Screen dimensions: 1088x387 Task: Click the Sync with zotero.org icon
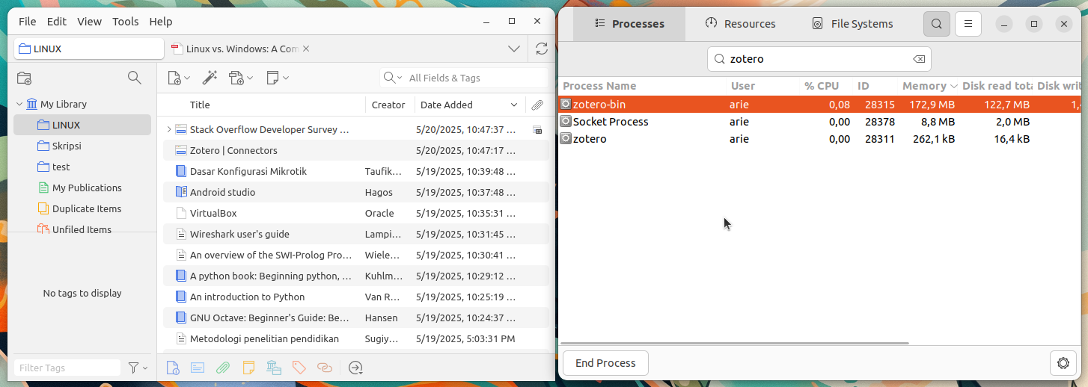[x=542, y=49]
